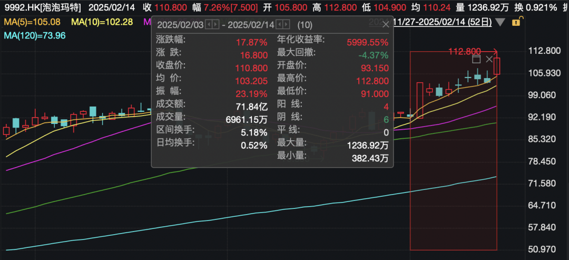Step start date 2025/02/03 backward
Screen dimensions: 569x260
208,25
